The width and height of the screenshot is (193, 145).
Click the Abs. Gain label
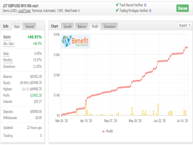[9, 43]
